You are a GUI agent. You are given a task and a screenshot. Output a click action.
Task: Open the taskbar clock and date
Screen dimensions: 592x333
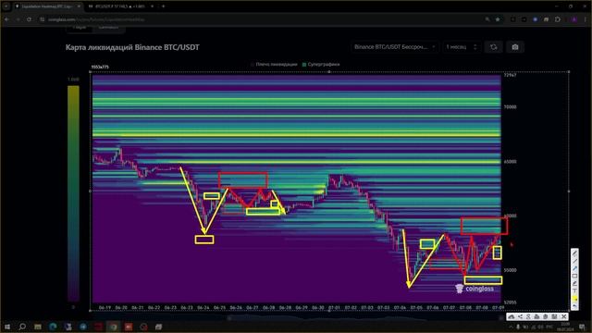coord(565,327)
